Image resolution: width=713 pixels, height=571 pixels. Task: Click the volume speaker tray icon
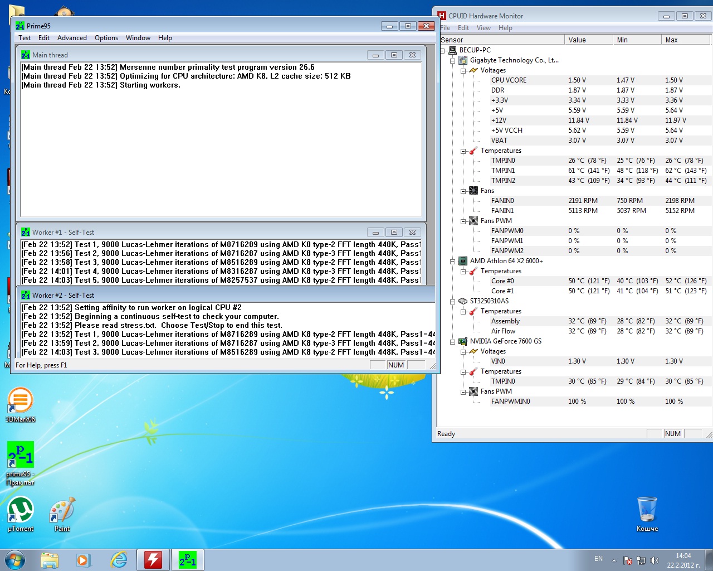coord(655,560)
